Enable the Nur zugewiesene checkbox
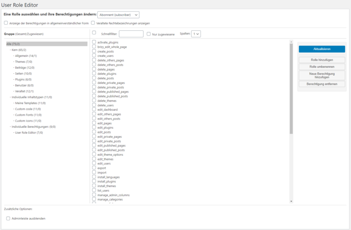The height and width of the screenshot is (230, 351). (149, 34)
